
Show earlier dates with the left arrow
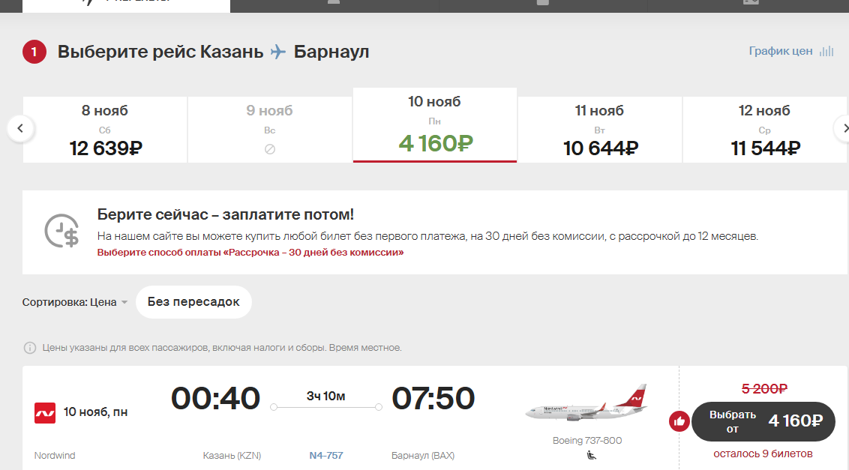click(20, 128)
